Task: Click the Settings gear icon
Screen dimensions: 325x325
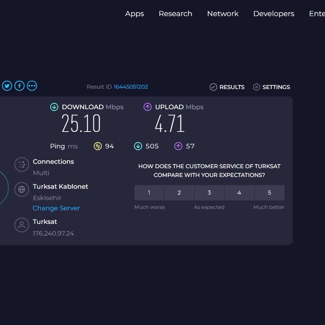Action: [x=256, y=87]
